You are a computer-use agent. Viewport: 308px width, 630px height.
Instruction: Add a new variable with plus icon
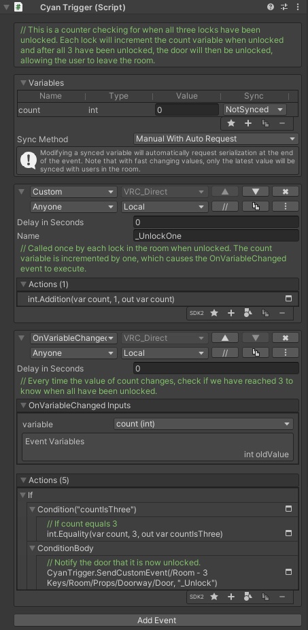click(x=248, y=123)
